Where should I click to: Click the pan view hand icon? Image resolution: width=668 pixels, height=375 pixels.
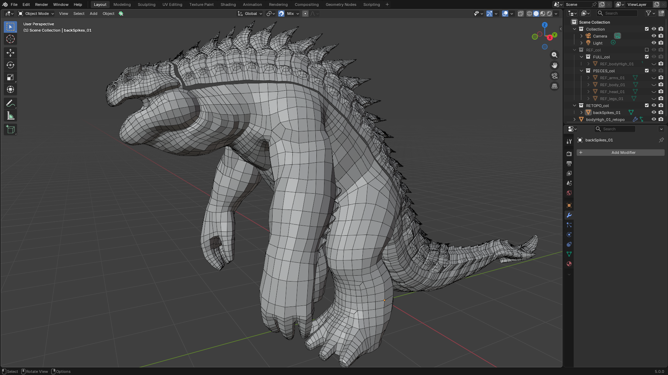coord(555,65)
